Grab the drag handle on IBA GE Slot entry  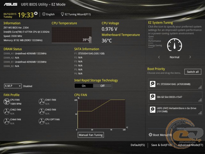coord(200,100)
